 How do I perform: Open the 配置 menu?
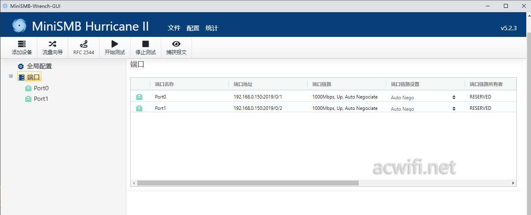(193, 28)
